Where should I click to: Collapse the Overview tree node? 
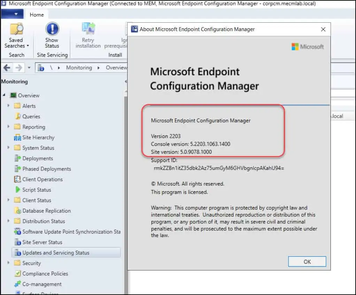pos(4,95)
